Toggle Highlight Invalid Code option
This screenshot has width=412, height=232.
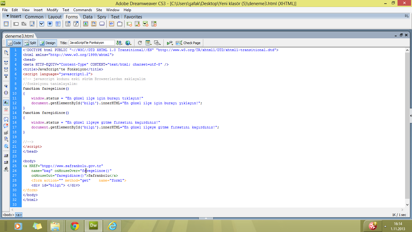click(6, 109)
